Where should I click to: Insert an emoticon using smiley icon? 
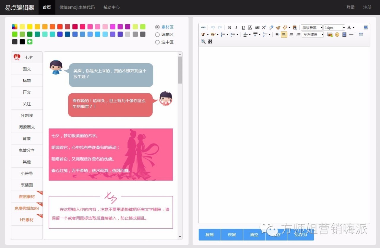coord(337,35)
